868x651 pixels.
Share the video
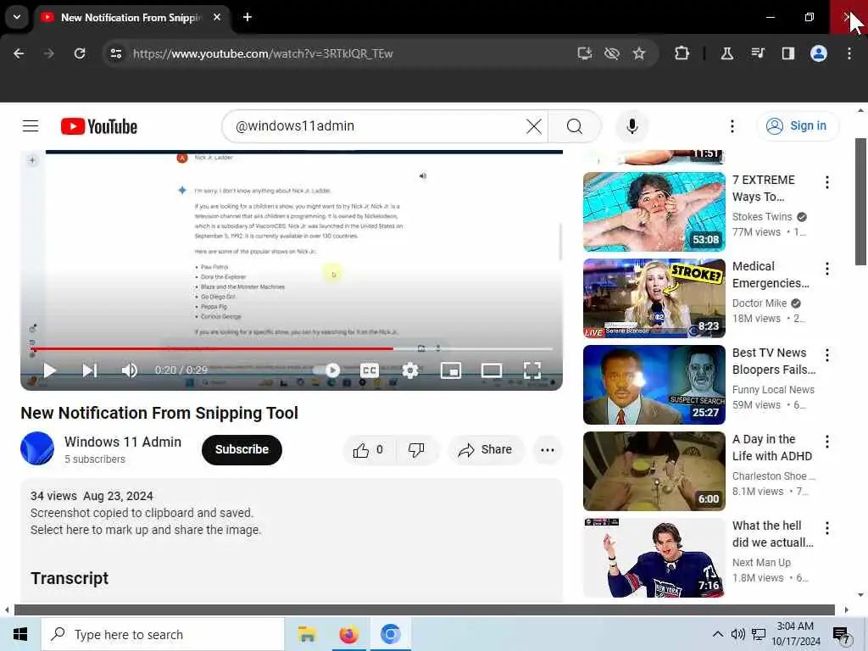pos(486,449)
